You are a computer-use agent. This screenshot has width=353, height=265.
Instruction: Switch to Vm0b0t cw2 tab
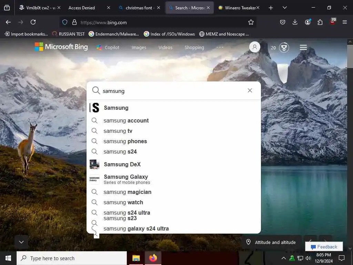tap(40, 8)
